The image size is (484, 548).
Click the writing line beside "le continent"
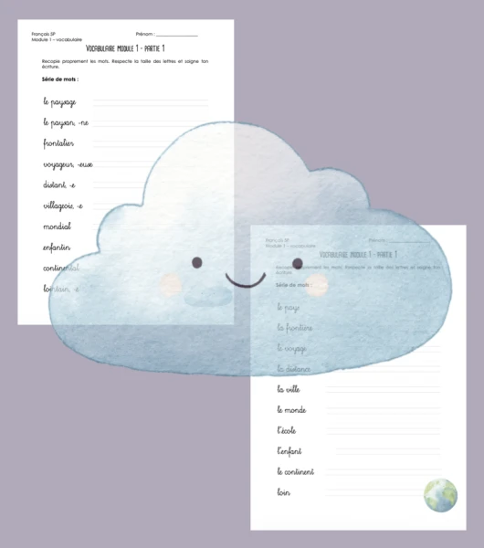[384, 472]
